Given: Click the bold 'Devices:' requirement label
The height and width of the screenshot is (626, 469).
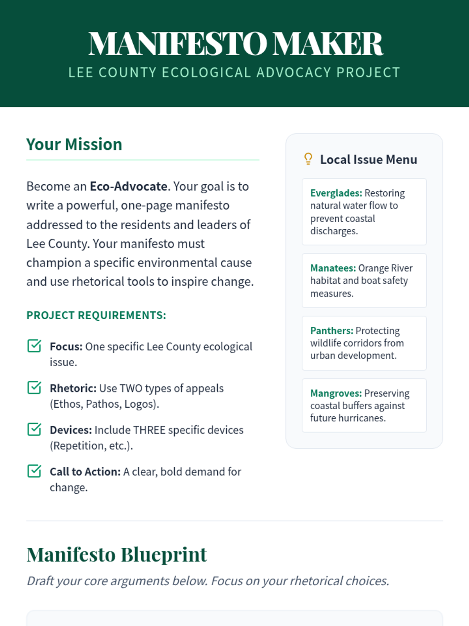Looking at the screenshot, I should [71, 430].
